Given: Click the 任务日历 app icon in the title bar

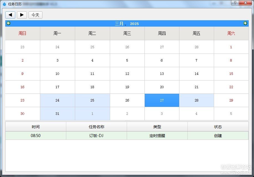Looking at the screenshot, I should click(x=4, y=4).
